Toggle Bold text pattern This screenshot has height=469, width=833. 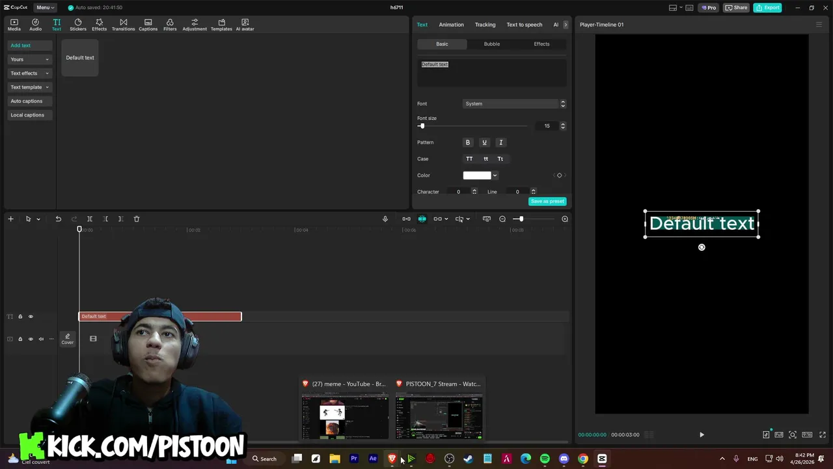coord(467,142)
